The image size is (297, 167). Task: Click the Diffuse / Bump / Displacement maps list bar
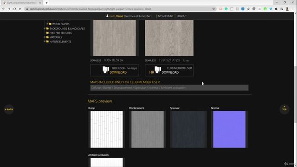click(169, 88)
